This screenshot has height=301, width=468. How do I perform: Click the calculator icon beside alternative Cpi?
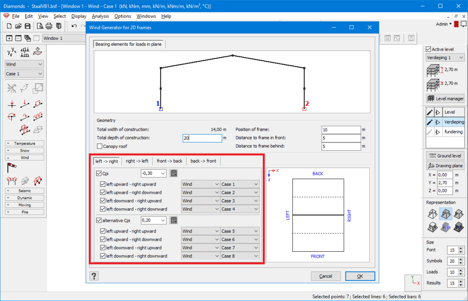(174, 220)
